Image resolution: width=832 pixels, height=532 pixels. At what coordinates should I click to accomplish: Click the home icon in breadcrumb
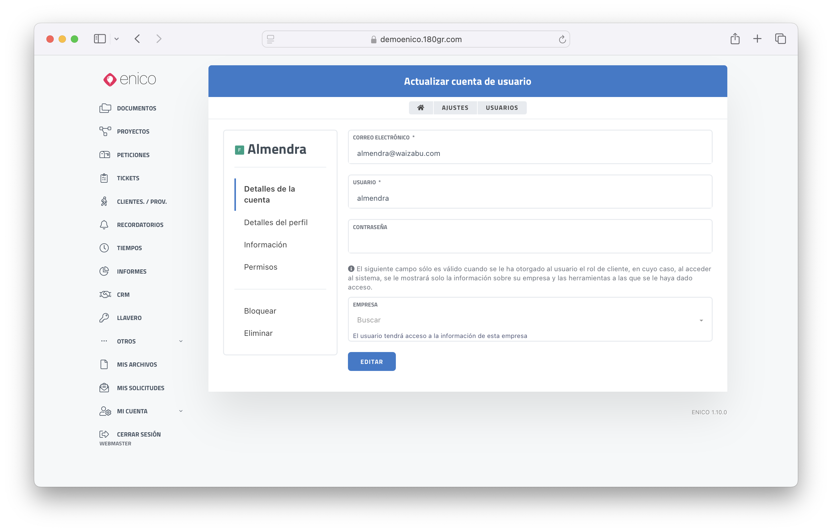421,108
